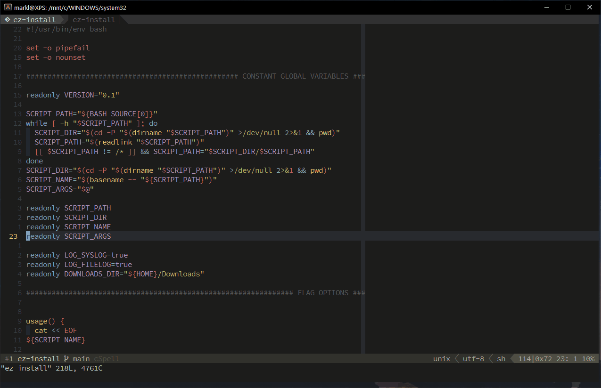
Task: Click the 'cat << EOF' line
Action: [56, 331]
